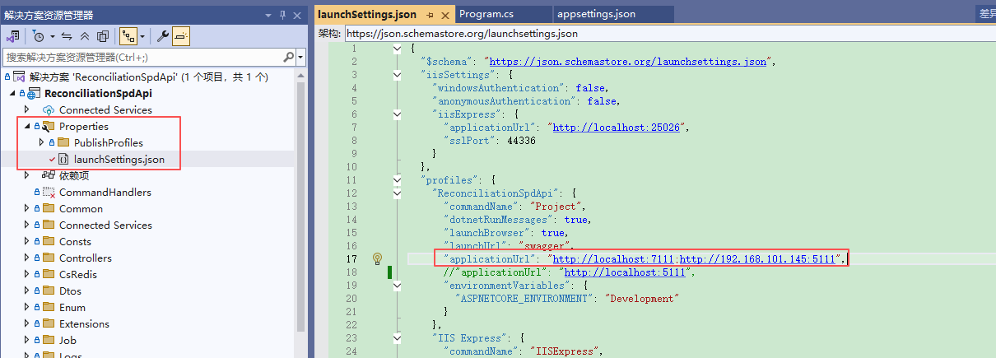Collapse the iisSettings block at line 3
The image size is (996, 358).
(x=398, y=74)
